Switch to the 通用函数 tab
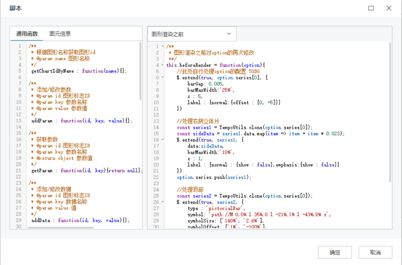 point(27,34)
